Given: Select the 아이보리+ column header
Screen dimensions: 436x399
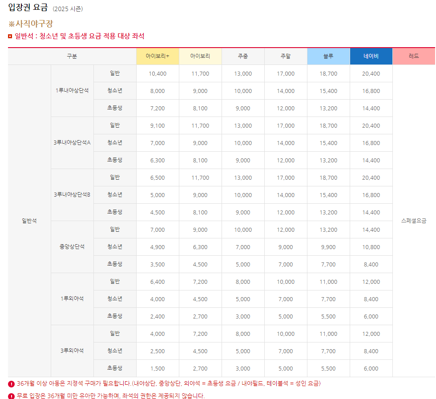Looking at the screenshot, I should [x=157, y=56].
